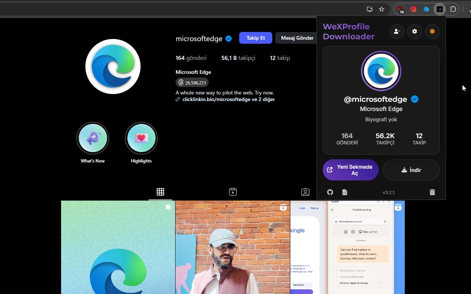Bookmark this page with the star icon
Screen dimensions: 471x294
(382, 9)
